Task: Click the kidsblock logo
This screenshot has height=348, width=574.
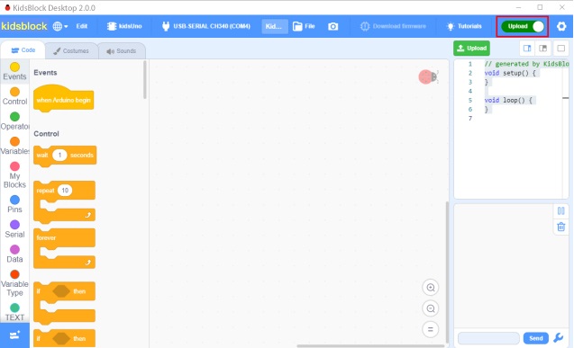Action: point(24,26)
